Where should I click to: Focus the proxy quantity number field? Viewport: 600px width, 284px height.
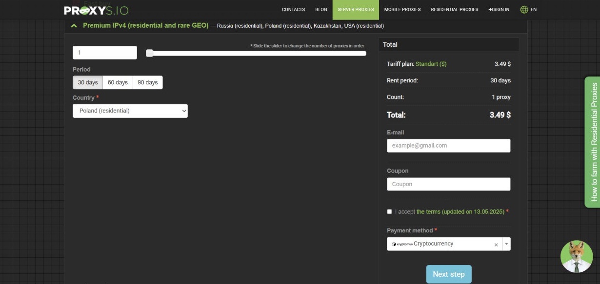(105, 53)
